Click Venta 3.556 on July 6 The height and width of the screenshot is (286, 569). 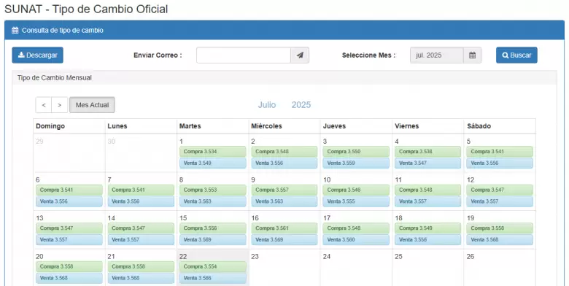(x=69, y=201)
